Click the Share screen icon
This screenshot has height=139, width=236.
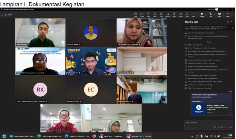(x=219, y=14)
